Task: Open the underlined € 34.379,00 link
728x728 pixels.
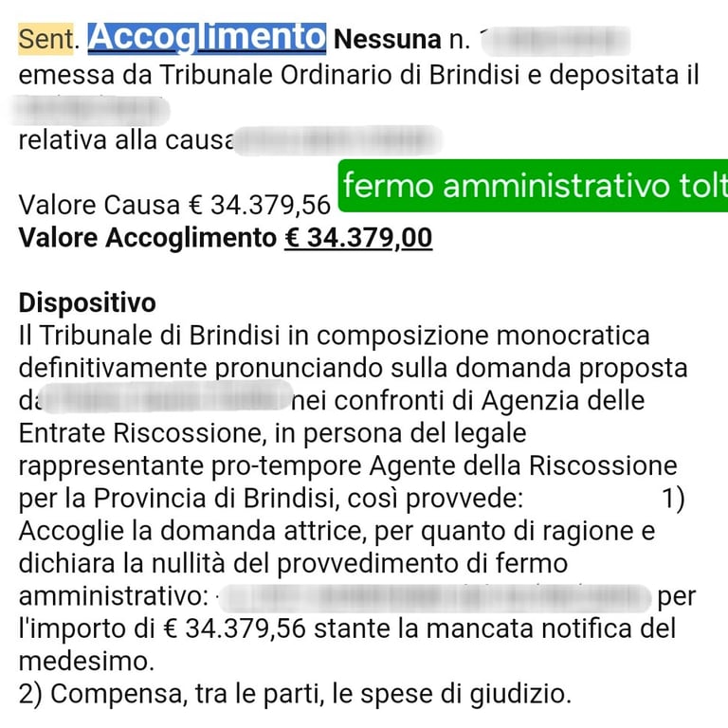Action: 358,237
